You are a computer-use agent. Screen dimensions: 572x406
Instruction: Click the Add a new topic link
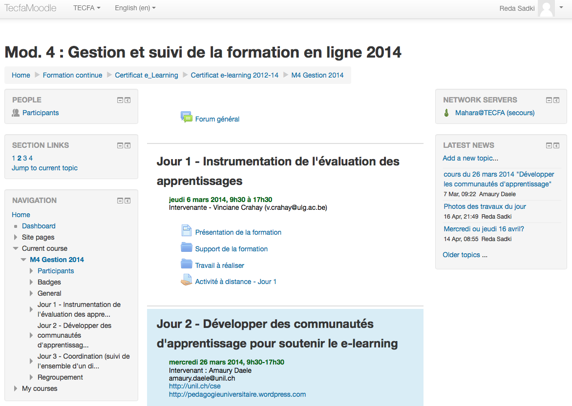click(470, 158)
